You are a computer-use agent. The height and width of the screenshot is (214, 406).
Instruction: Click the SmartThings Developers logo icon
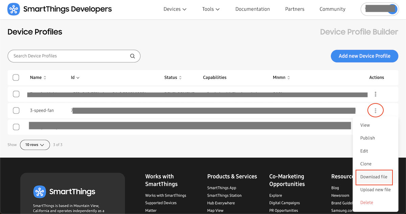pyautogui.click(x=14, y=9)
